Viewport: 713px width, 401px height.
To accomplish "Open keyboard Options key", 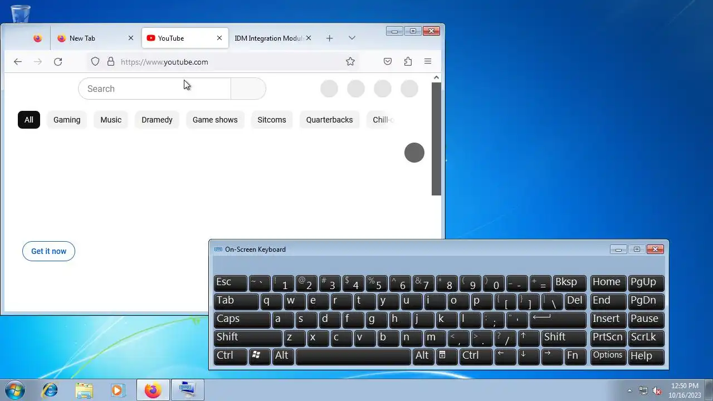I will [x=608, y=356].
